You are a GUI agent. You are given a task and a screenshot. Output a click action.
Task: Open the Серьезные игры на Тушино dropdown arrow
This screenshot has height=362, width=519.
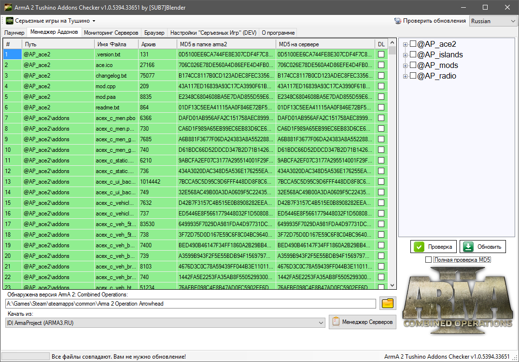[94, 21]
